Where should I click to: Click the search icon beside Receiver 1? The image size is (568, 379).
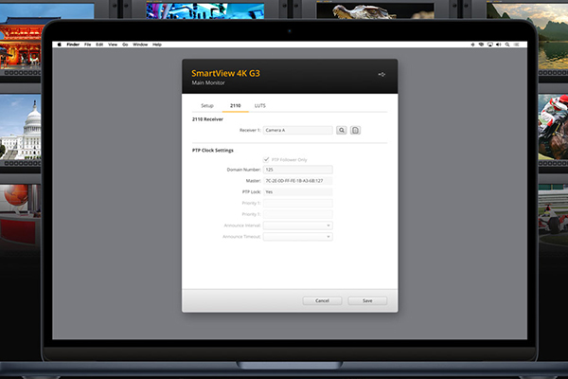tap(341, 130)
